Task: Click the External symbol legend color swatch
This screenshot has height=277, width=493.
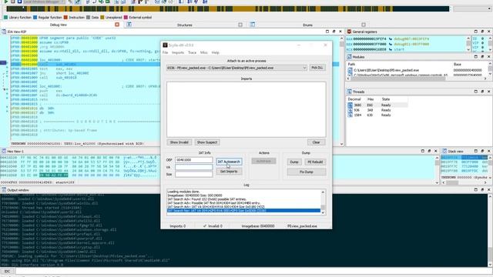Action: (126, 17)
